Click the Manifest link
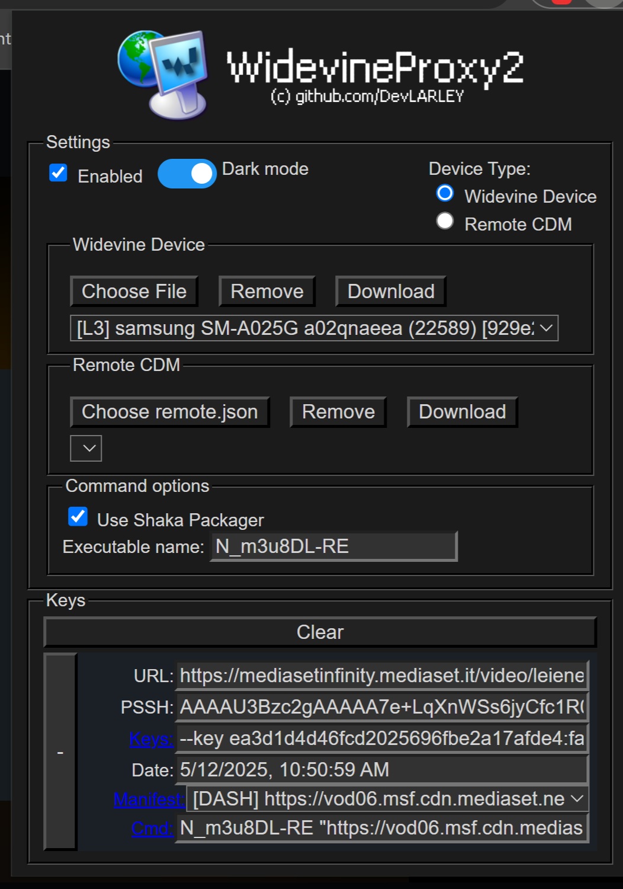 coord(149,800)
